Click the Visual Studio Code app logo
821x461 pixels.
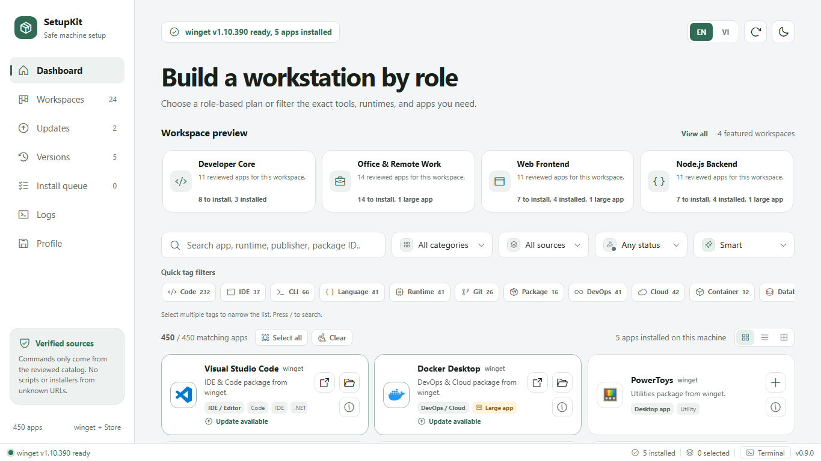(x=183, y=394)
